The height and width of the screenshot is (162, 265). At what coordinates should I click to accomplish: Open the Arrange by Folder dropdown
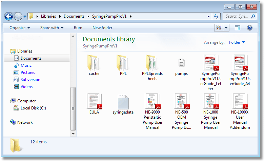237,42
